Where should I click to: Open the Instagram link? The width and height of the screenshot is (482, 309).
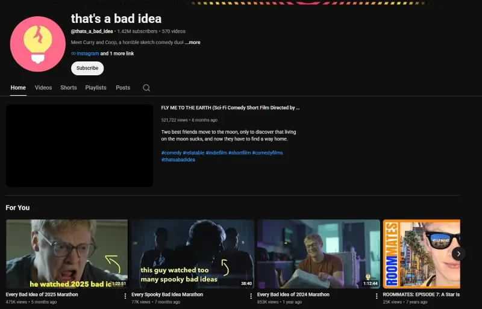pyautogui.click(x=88, y=54)
